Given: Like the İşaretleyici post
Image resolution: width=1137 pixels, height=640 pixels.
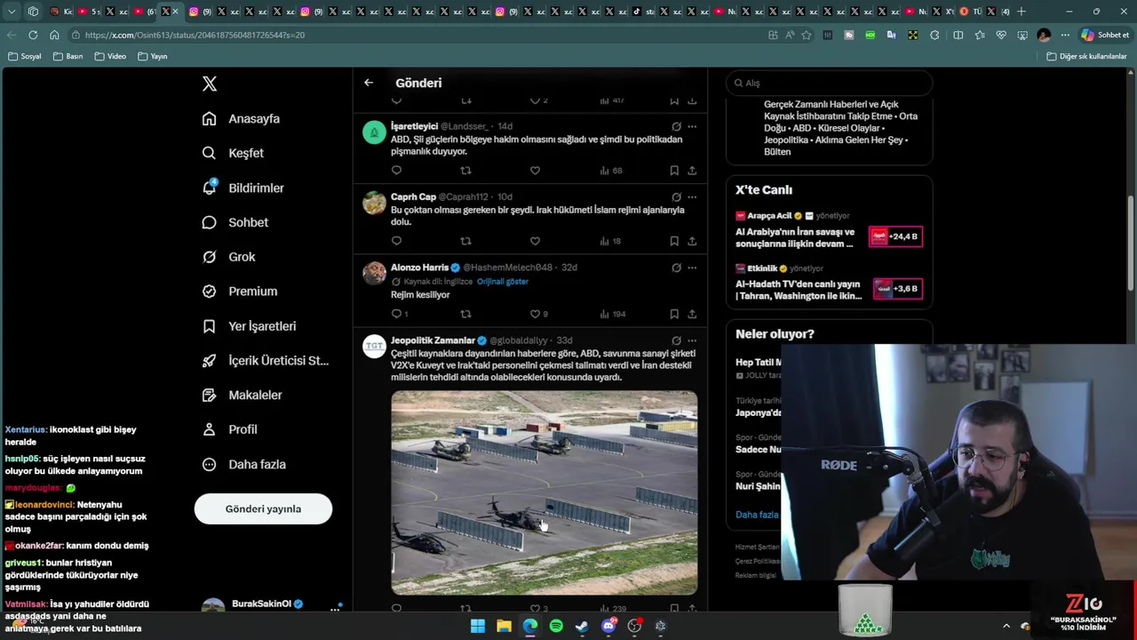Looking at the screenshot, I should click(x=535, y=170).
